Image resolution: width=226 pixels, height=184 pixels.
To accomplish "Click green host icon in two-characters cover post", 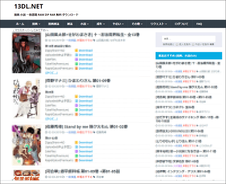I will point(76,110).
